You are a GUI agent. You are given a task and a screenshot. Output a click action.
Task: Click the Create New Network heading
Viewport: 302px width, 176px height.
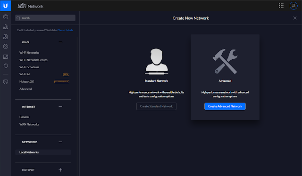[x=191, y=18]
